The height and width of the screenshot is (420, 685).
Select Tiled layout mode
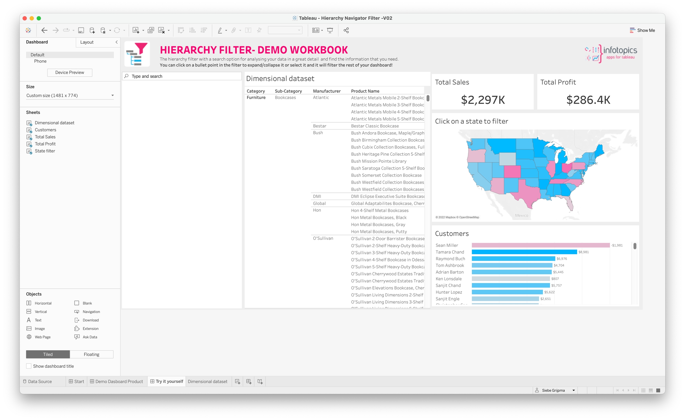(x=48, y=354)
